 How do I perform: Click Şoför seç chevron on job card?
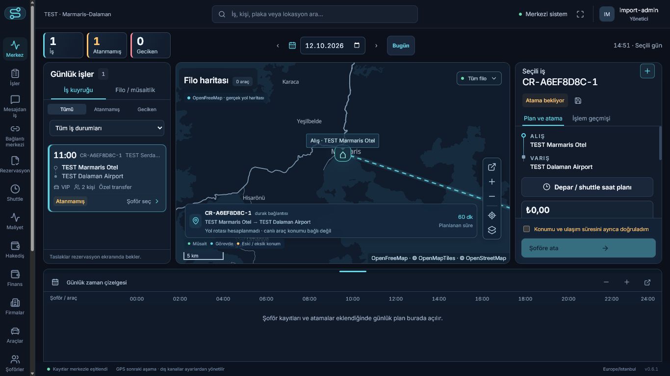coord(157,201)
